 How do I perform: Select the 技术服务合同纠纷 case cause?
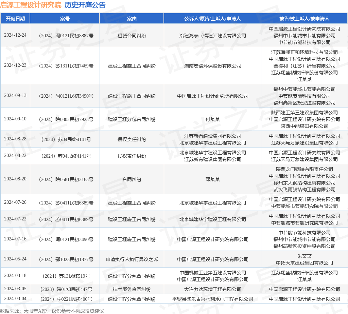(132, 289)
